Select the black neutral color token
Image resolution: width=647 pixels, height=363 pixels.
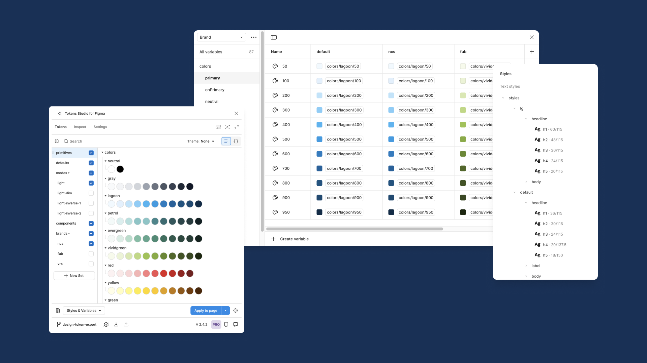[x=120, y=169]
